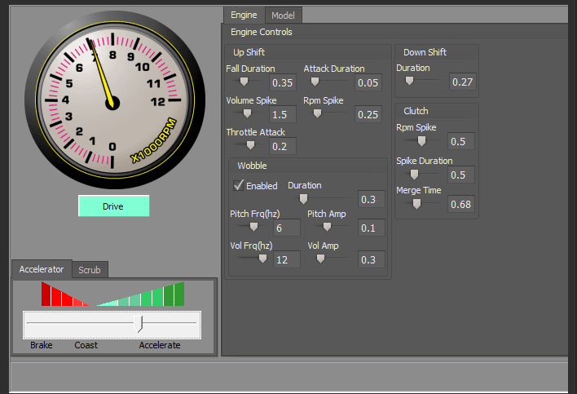Click the Clutch Merge Time slider
577x394 pixels.
point(416,204)
